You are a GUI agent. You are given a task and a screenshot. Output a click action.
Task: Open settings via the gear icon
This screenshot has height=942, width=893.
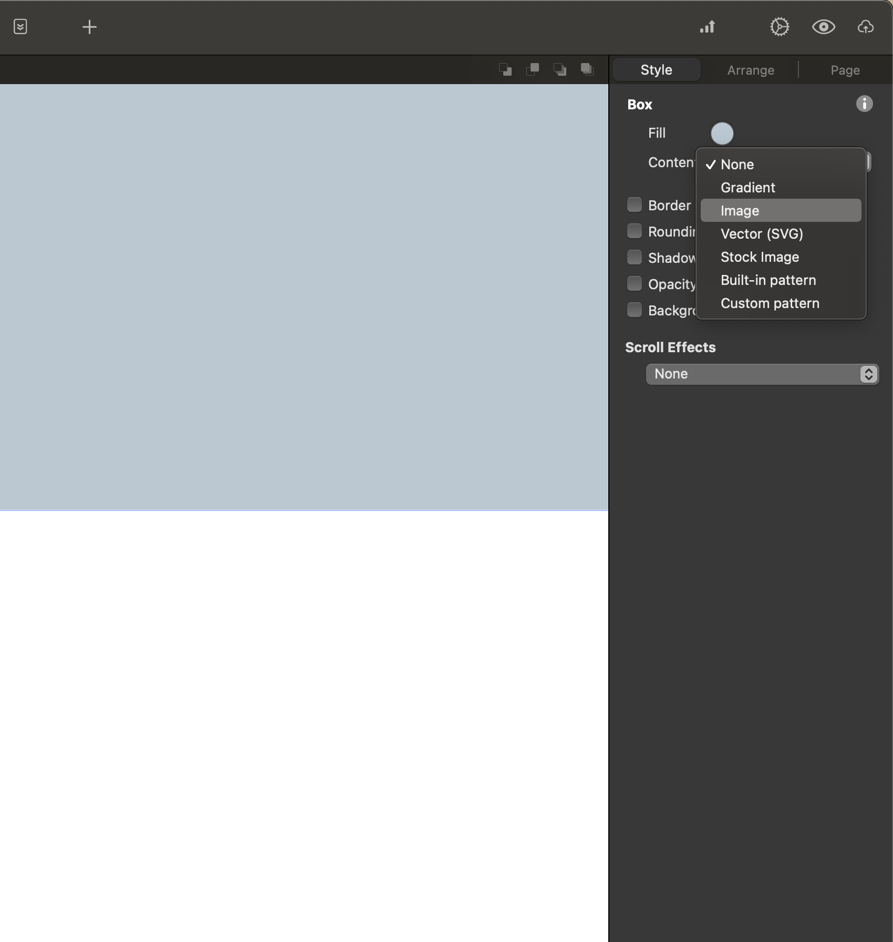pos(780,27)
